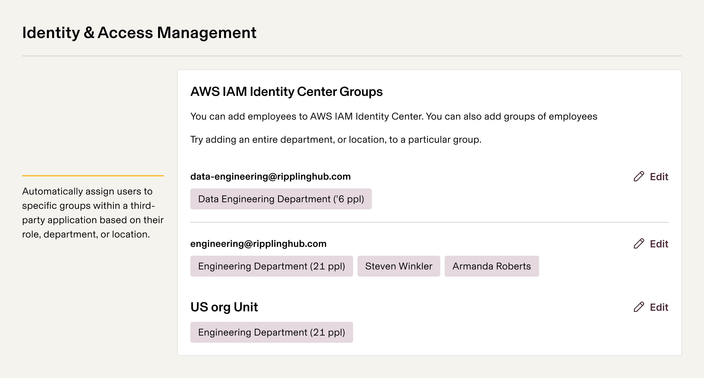Image resolution: width=704 pixels, height=378 pixels.
Task: Click pencil icon beside engineering@ripplinghub.com group
Action: pos(639,244)
